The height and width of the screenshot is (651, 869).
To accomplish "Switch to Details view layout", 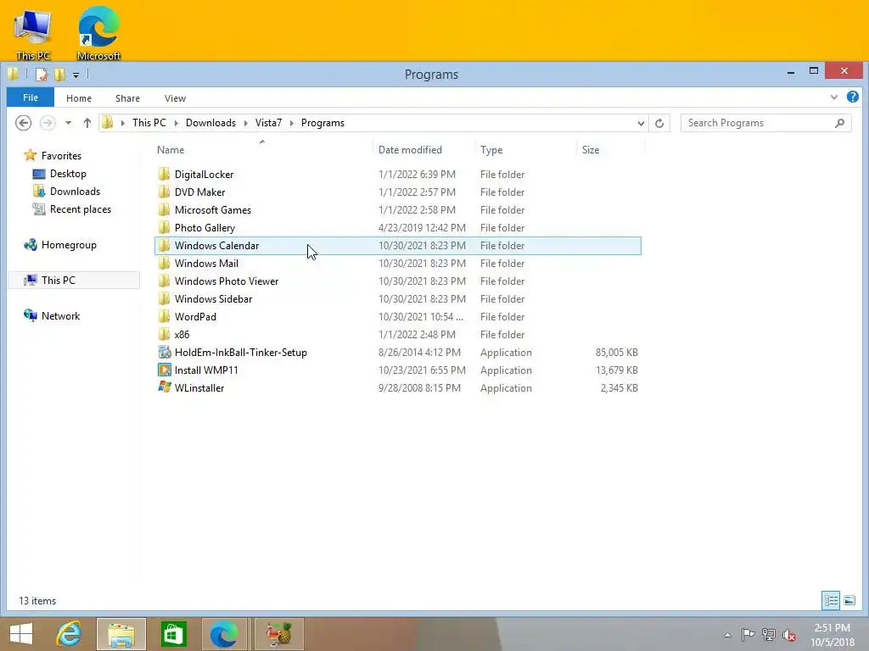I will click(x=831, y=600).
